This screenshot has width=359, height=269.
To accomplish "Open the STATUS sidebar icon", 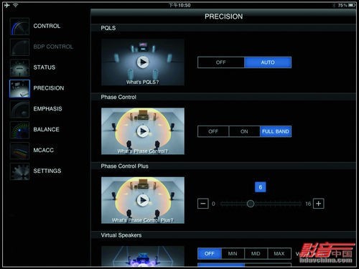I will point(19,68).
